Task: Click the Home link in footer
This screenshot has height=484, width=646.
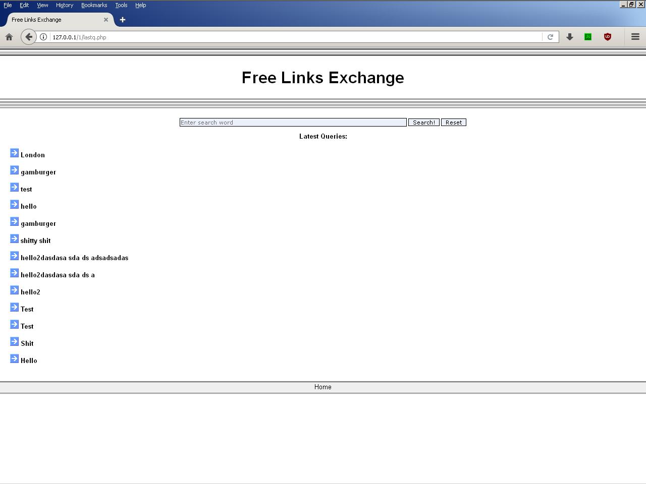Action: pyautogui.click(x=322, y=387)
